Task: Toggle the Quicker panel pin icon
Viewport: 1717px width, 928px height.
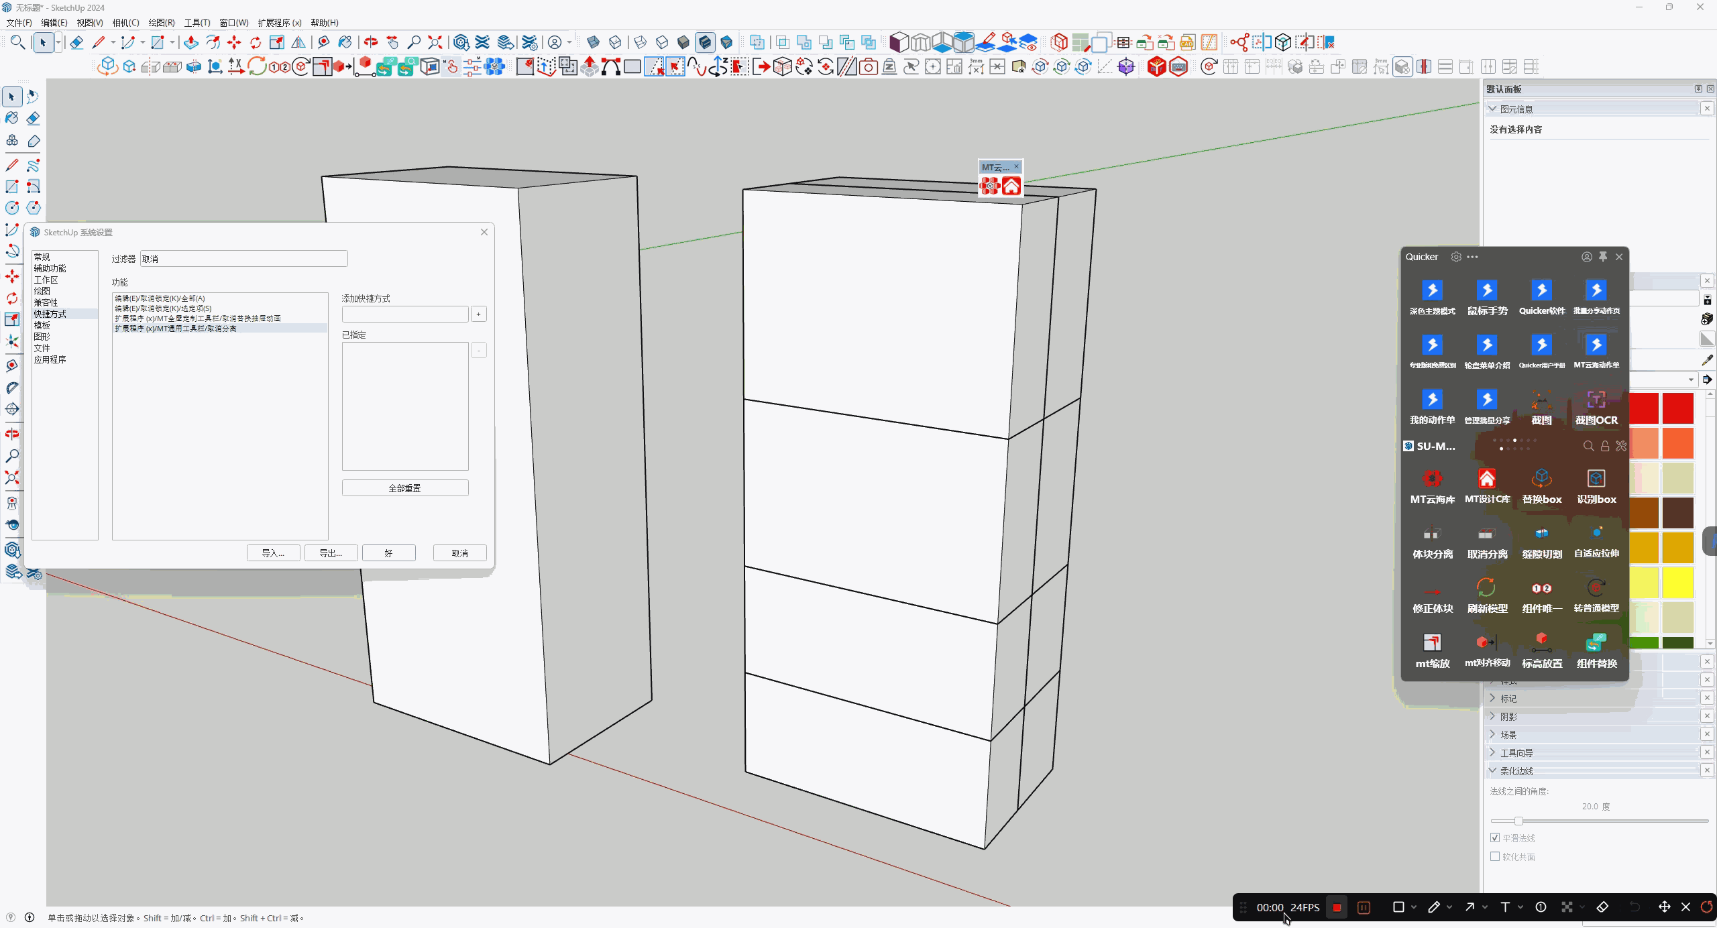Action: click(1603, 257)
